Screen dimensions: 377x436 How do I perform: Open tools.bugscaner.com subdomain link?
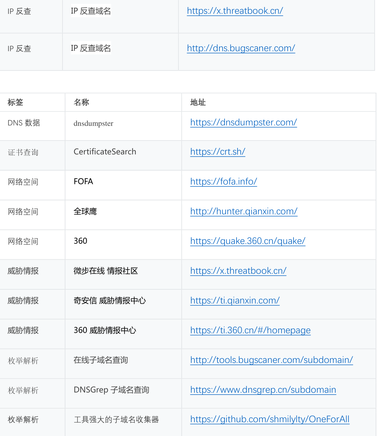coord(272,360)
